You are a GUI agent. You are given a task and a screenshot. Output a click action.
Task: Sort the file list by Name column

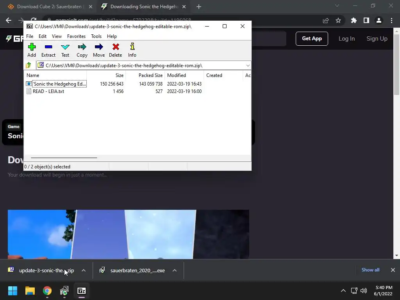click(x=55, y=75)
